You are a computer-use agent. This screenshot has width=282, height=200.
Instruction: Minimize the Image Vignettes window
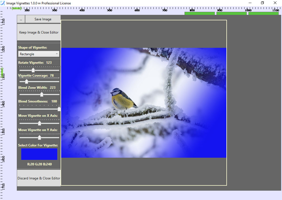(250, 3)
